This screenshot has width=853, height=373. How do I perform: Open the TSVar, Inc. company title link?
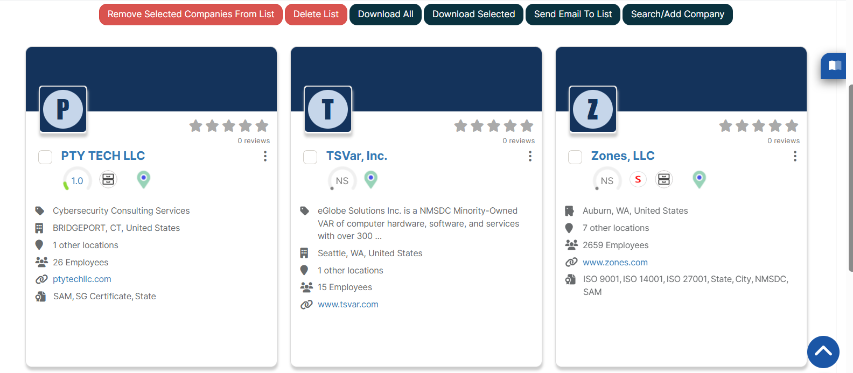click(356, 156)
